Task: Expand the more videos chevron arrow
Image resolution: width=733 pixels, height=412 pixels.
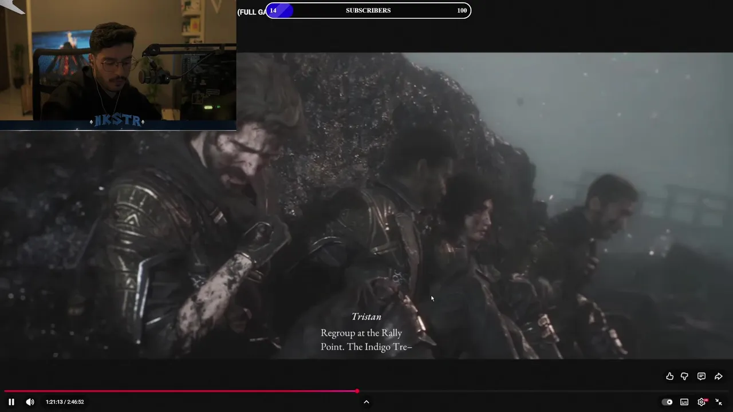Action: click(366, 402)
